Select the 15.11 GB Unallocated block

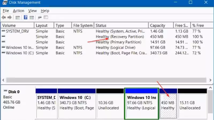pos(192,103)
